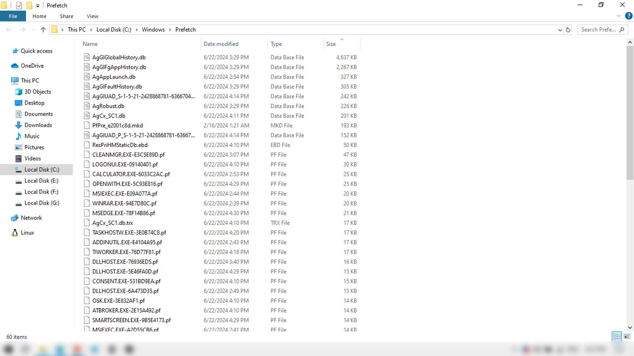Click the Share ribbon tab
Viewport: 634px width, 356px height.
click(x=66, y=16)
